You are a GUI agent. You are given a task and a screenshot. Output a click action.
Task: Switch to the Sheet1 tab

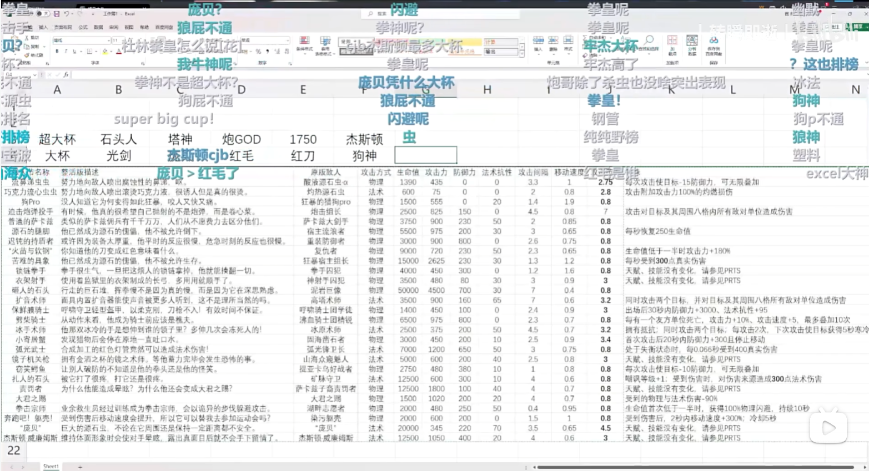pyautogui.click(x=51, y=467)
